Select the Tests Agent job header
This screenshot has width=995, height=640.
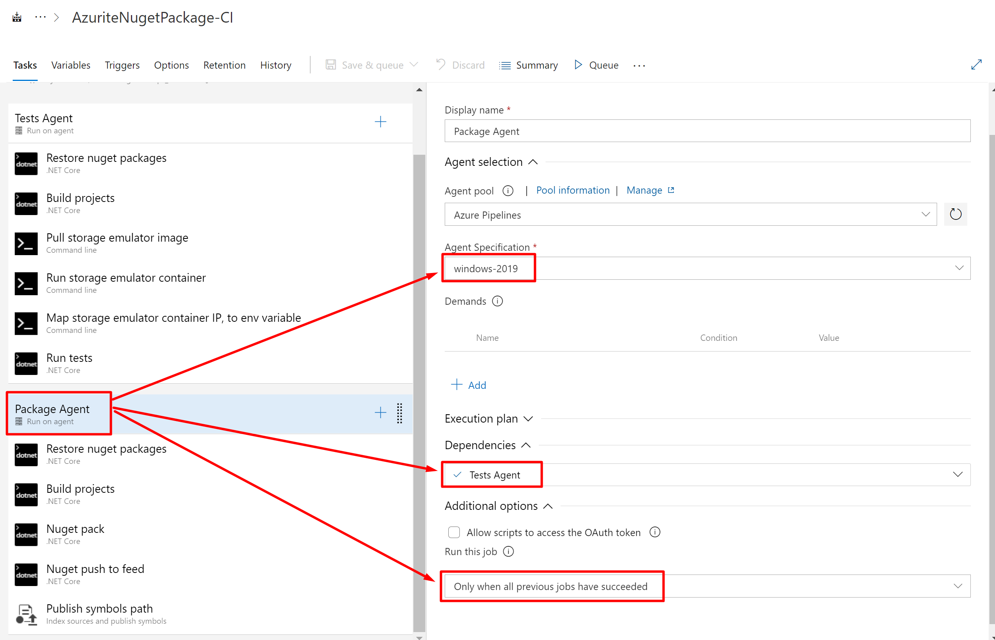point(210,123)
